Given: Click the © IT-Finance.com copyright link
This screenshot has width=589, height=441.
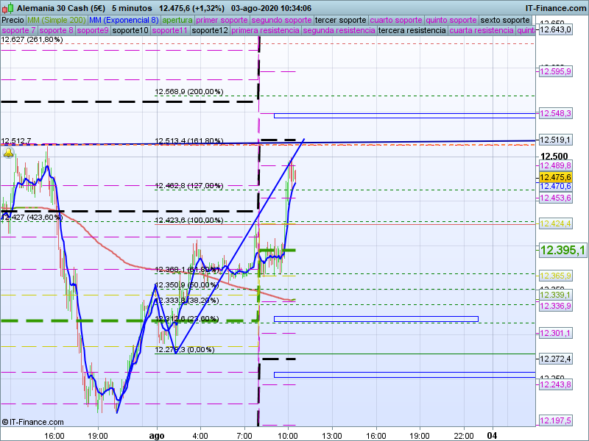Looking at the screenshot, I should 32,422.
